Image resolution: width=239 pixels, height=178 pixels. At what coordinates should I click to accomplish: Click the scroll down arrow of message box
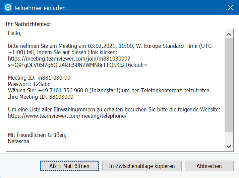(229, 147)
